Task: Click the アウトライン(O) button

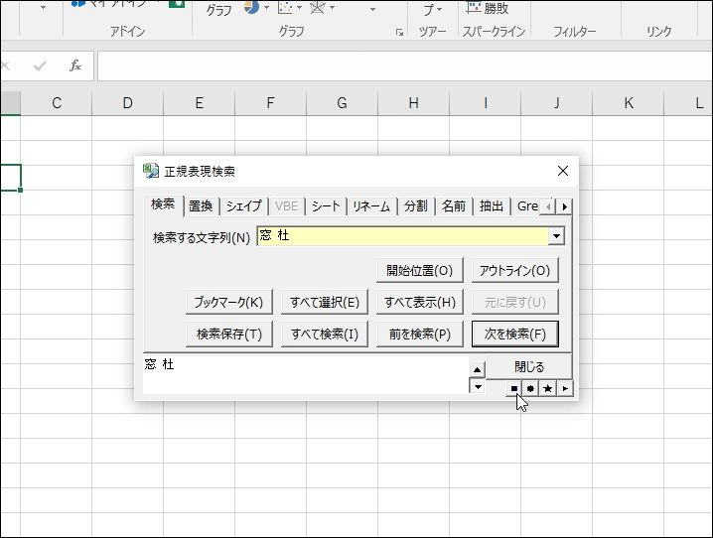Action: (514, 270)
